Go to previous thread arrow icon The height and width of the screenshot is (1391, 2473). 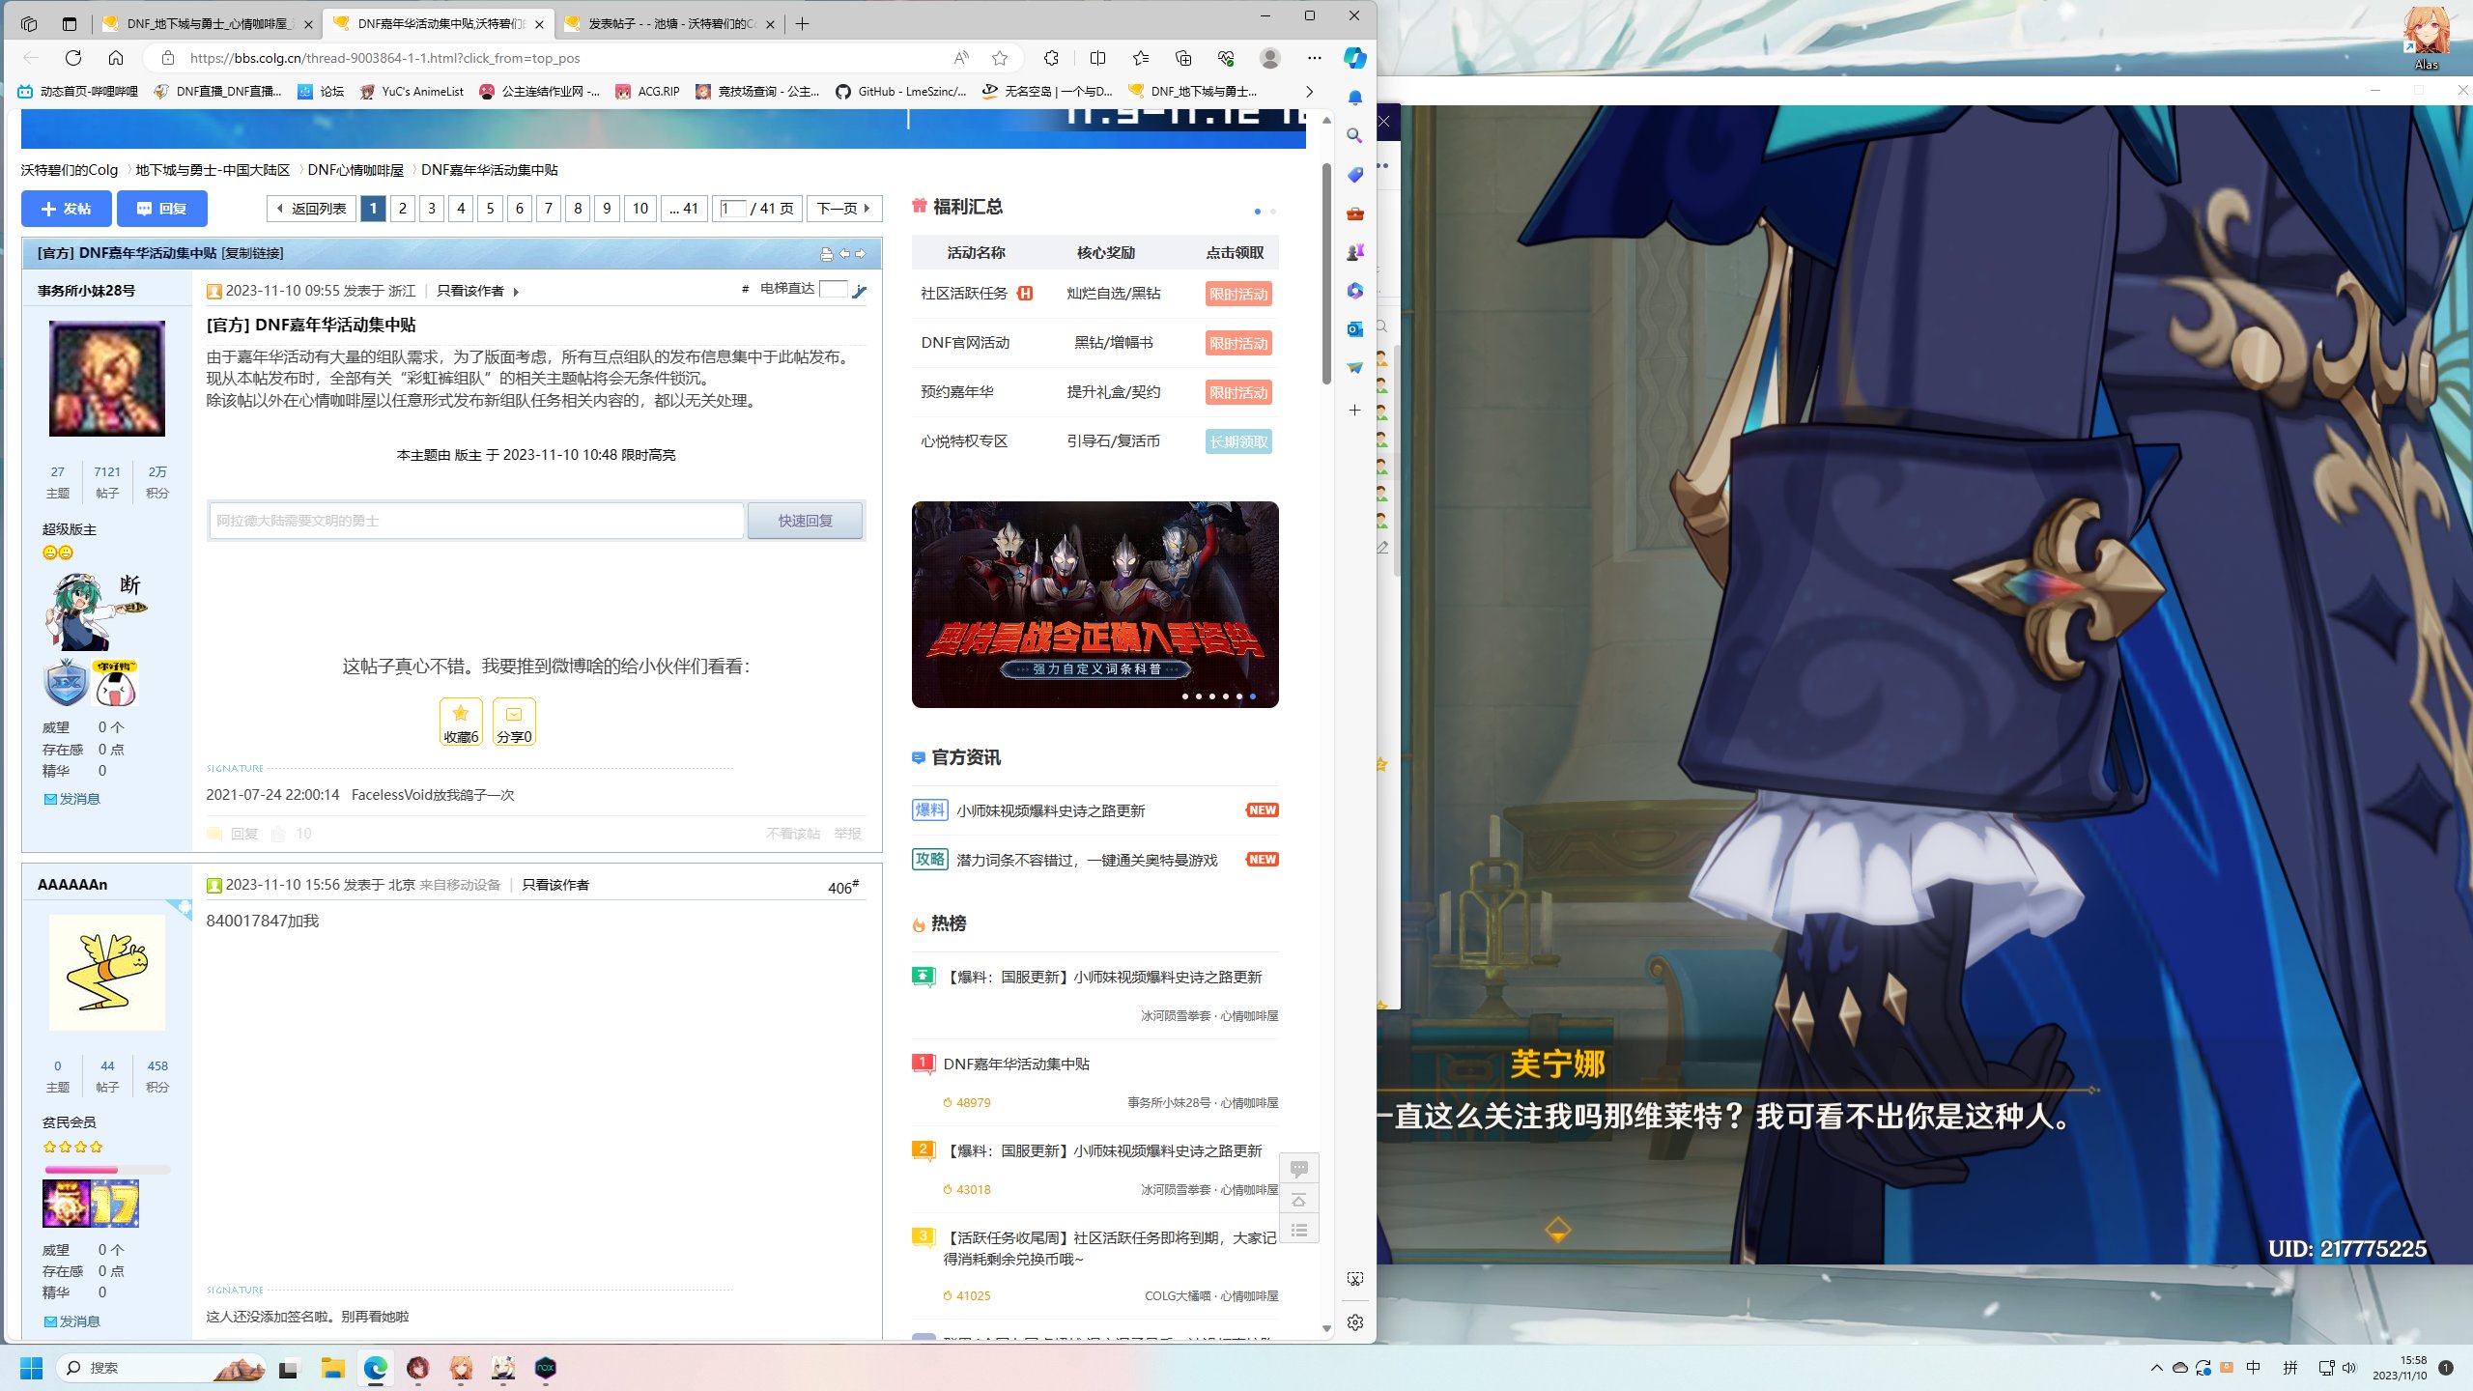tap(844, 253)
